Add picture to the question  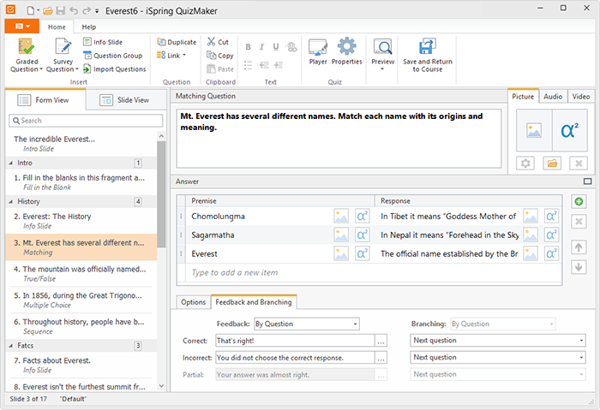click(x=534, y=130)
